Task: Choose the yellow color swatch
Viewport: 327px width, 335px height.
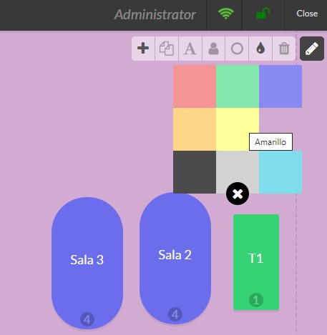Action: coord(238,129)
